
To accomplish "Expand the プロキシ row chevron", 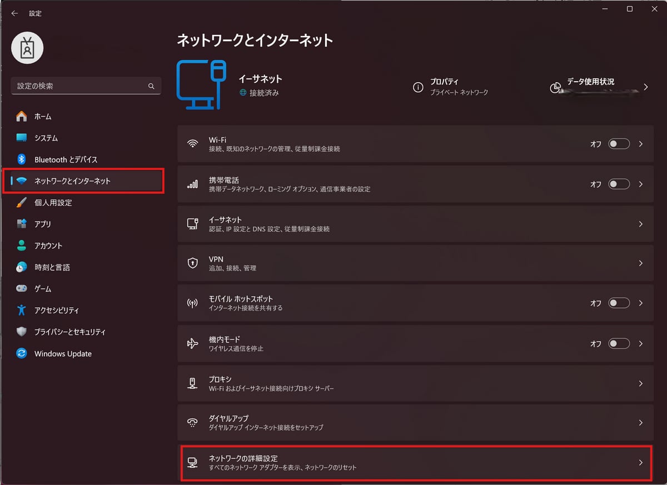I will coord(640,384).
